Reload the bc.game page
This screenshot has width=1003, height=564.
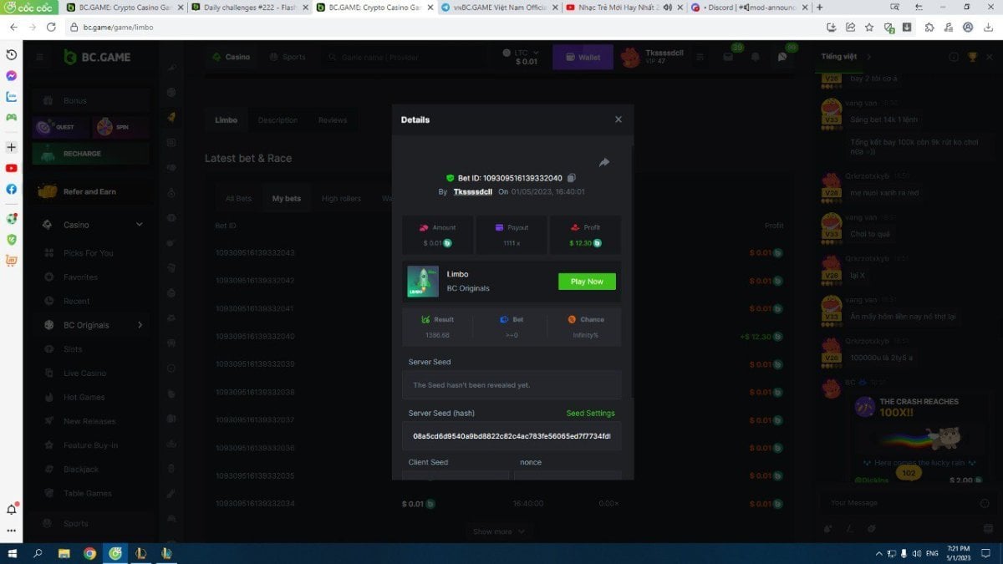[51, 27]
